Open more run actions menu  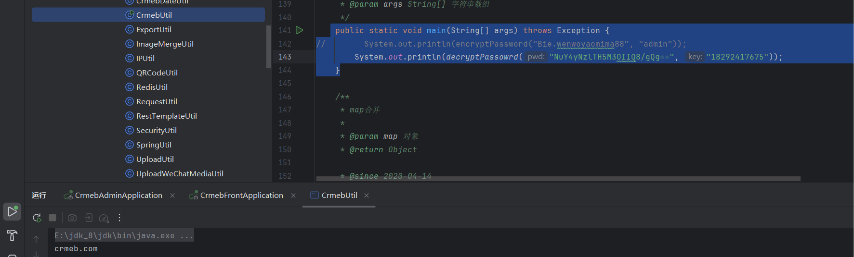click(119, 218)
